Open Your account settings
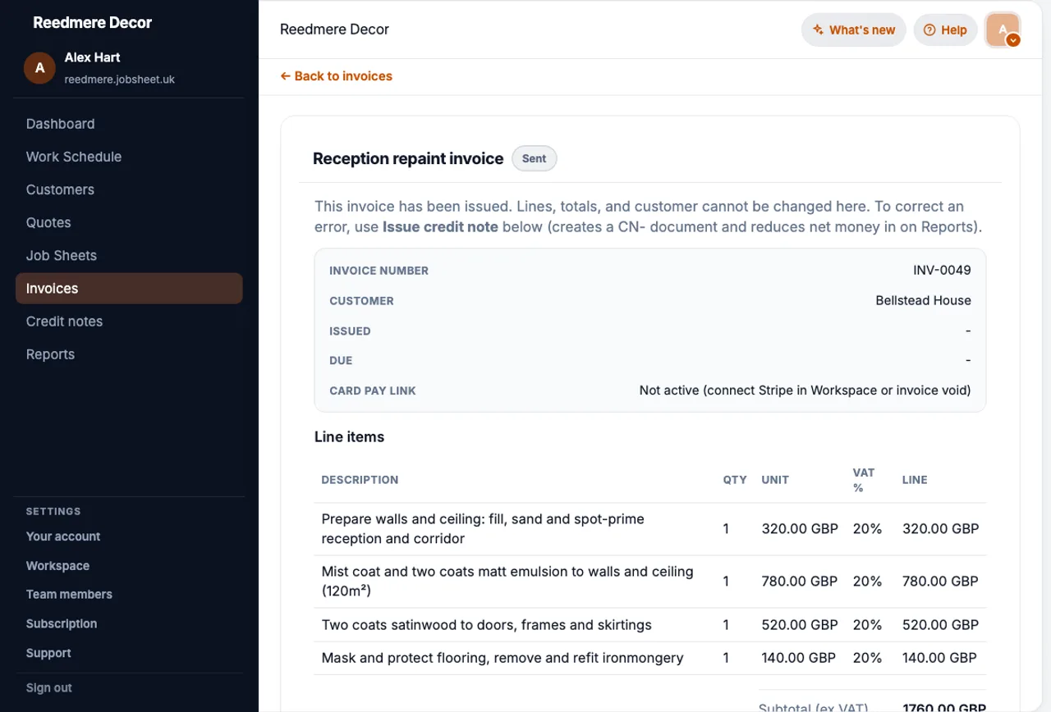 (x=63, y=536)
